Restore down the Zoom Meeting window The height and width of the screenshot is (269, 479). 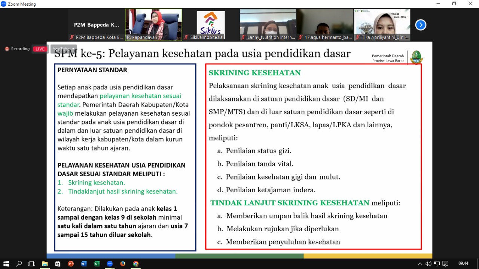[x=454, y=4]
